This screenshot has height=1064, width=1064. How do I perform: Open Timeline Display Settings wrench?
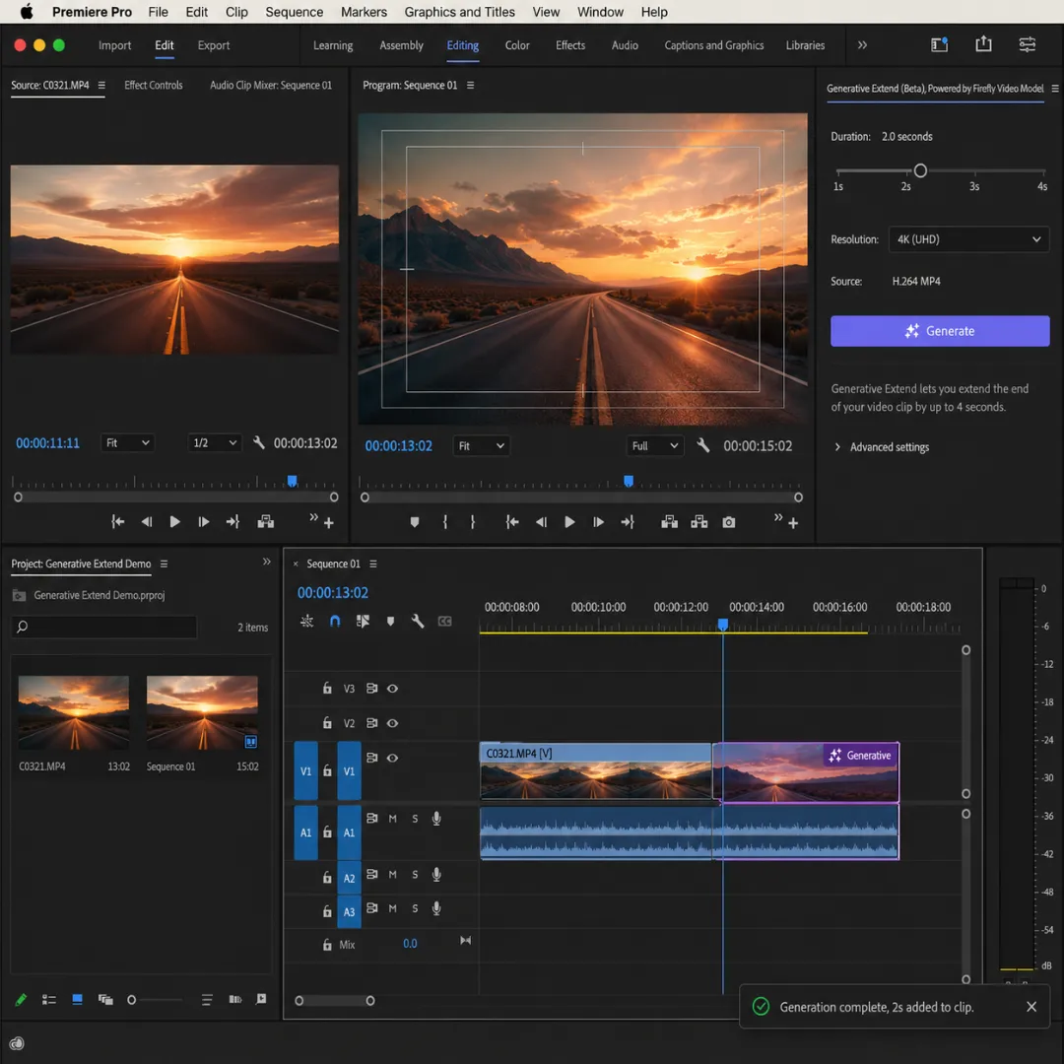(x=418, y=621)
